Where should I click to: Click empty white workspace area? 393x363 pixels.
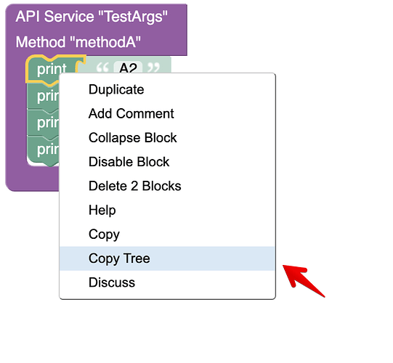tap(326, 126)
